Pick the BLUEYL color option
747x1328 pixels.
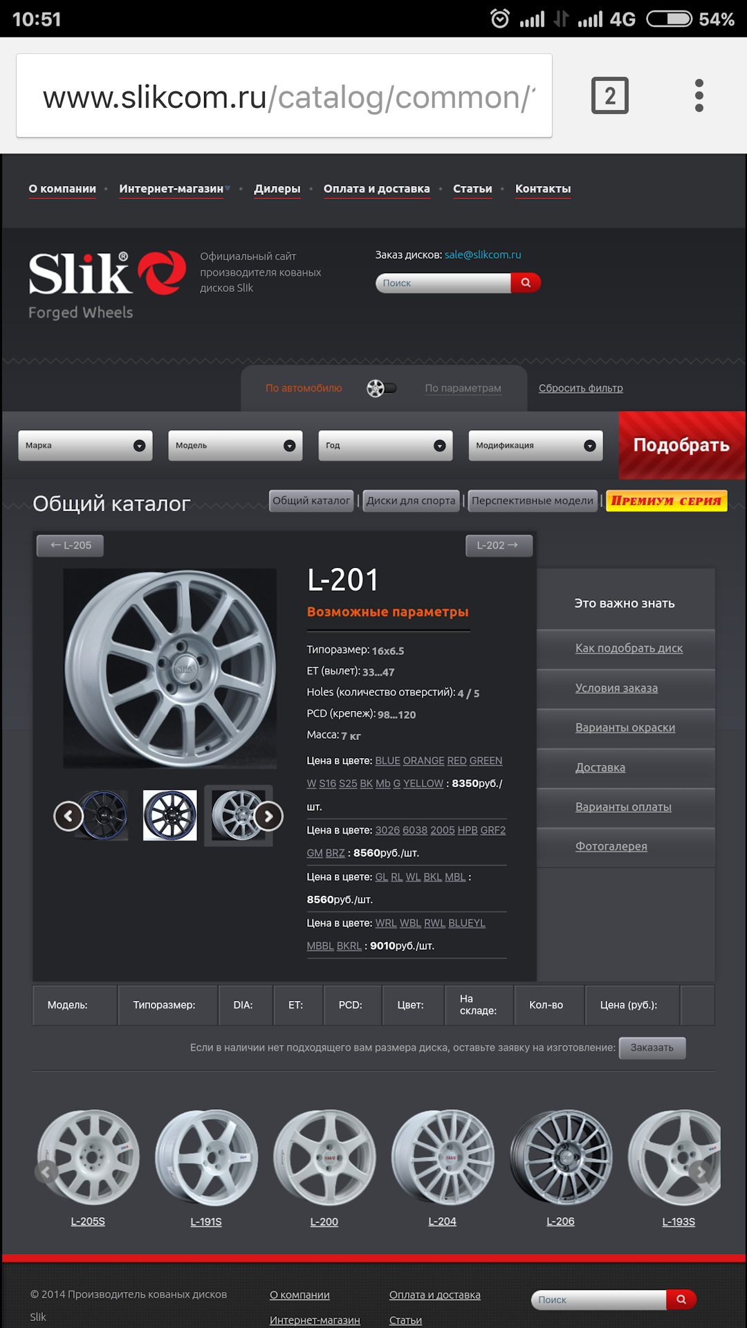tap(467, 923)
